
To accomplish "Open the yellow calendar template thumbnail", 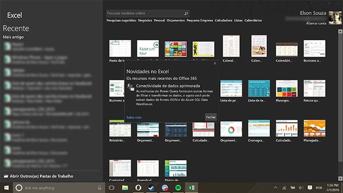I will [203, 49].
